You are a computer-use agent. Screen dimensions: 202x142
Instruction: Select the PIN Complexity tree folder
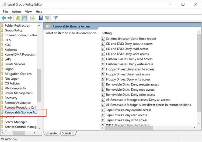15,88
